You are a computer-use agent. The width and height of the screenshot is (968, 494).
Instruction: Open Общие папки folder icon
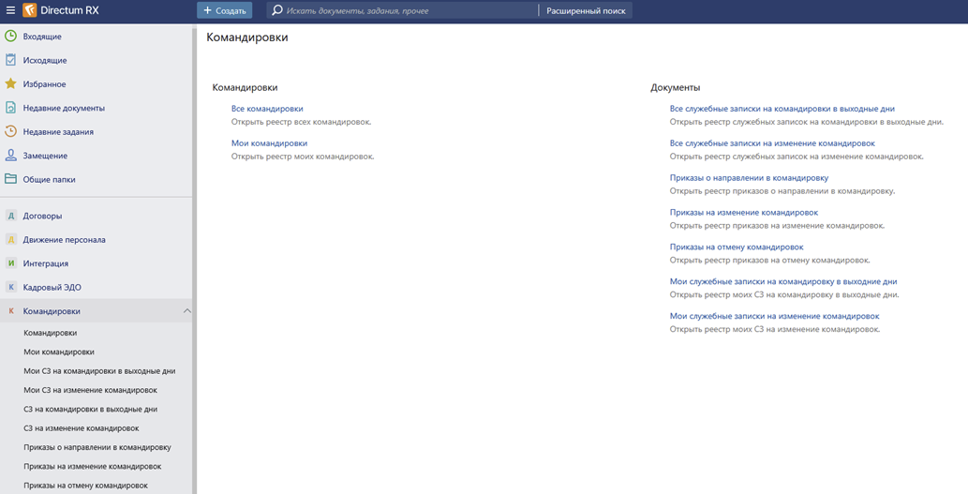[x=11, y=179]
